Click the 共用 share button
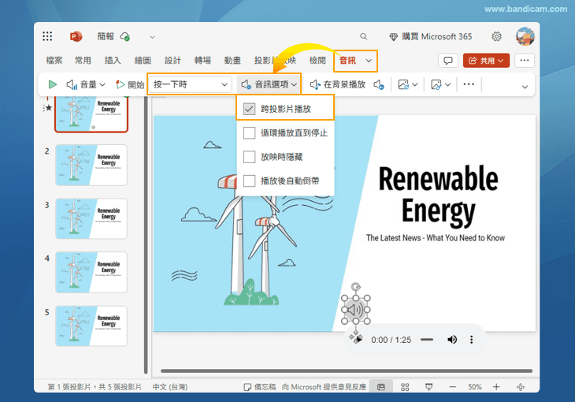Viewport: 575px width, 402px height. (x=486, y=61)
